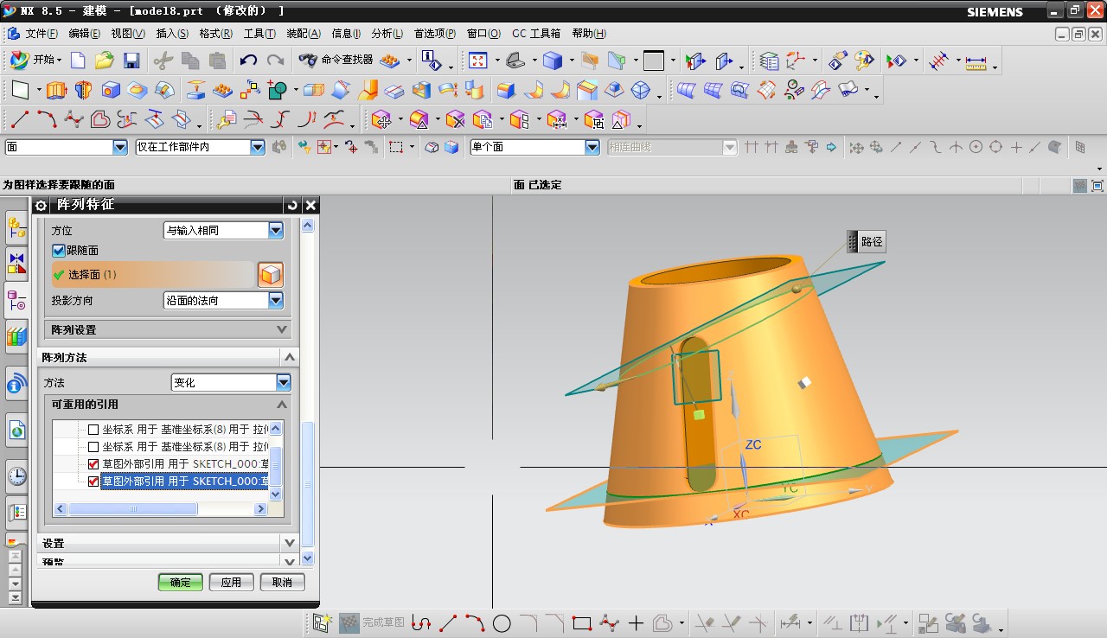Open the Layer Settings icon

[769, 61]
